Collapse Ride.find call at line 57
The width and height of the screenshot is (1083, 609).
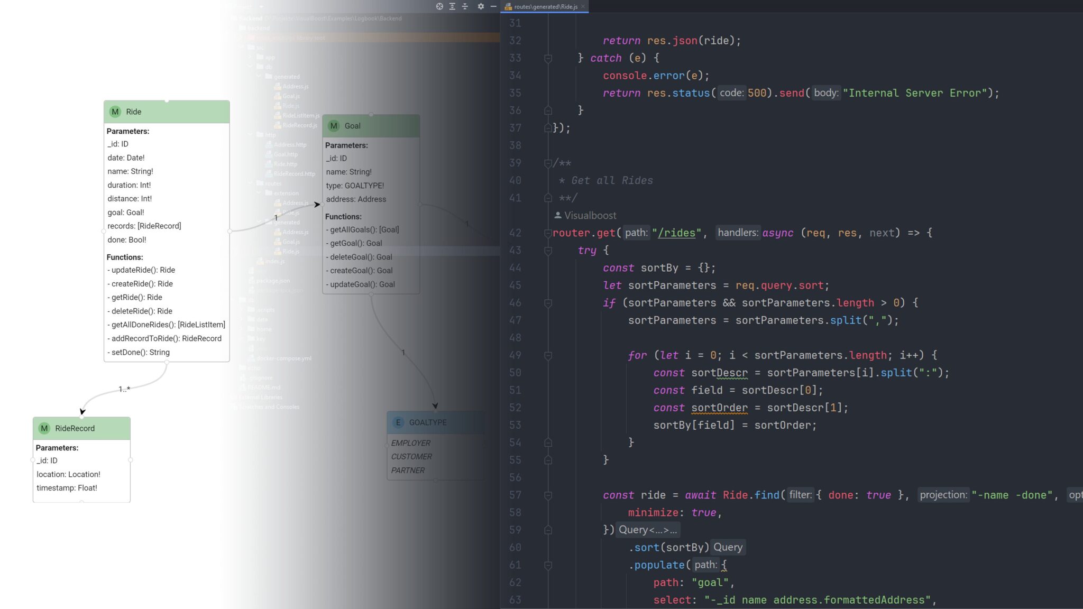pos(548,495)
